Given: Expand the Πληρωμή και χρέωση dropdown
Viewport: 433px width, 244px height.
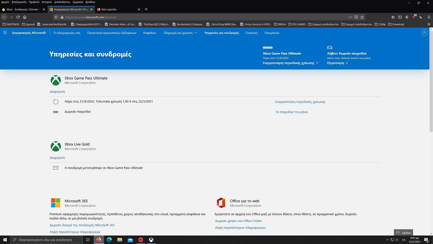Looking at the screenshot, I should click(180, 33).
